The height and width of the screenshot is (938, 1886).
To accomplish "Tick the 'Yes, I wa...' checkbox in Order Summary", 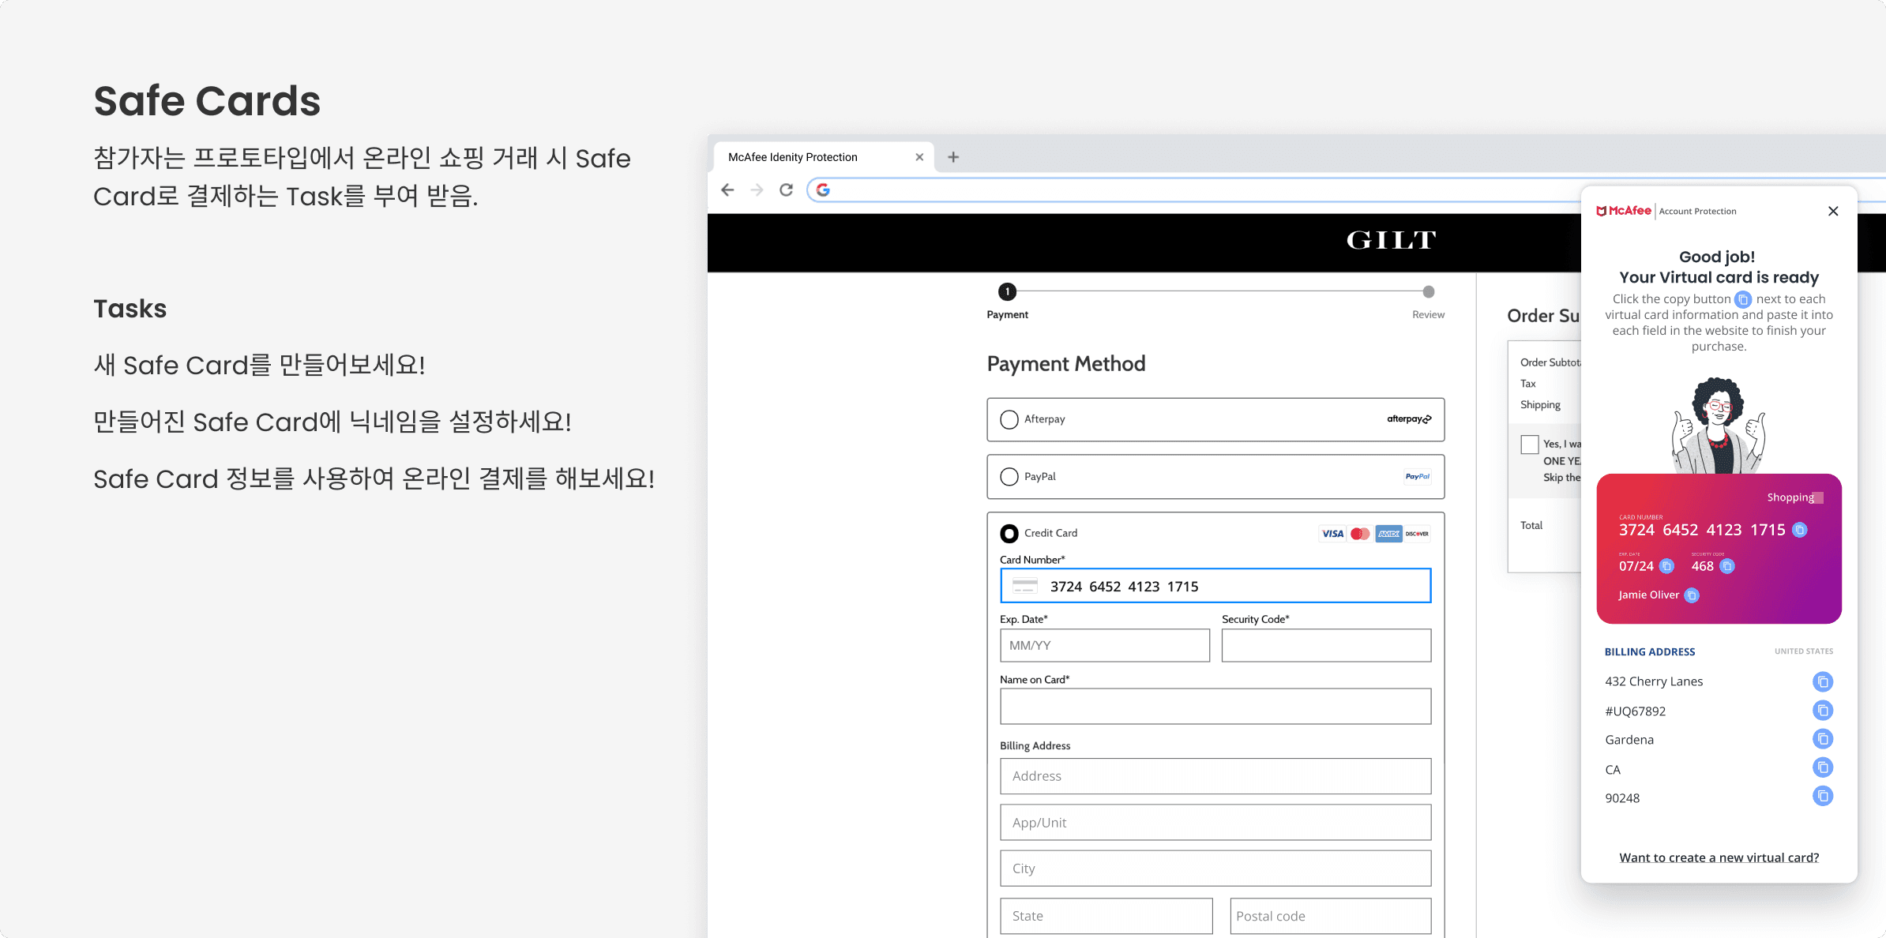I will point(1530,445).
